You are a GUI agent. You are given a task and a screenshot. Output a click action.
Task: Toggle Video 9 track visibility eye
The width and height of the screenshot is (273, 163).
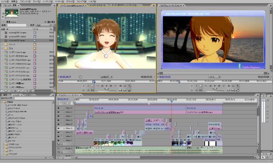[58, 108]
